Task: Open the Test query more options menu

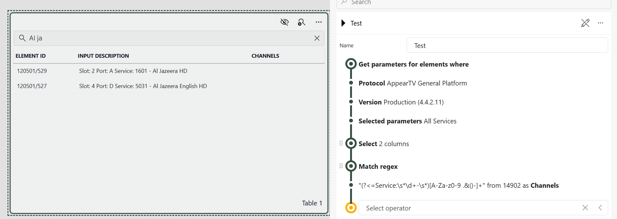Action: tap(600, 23)
